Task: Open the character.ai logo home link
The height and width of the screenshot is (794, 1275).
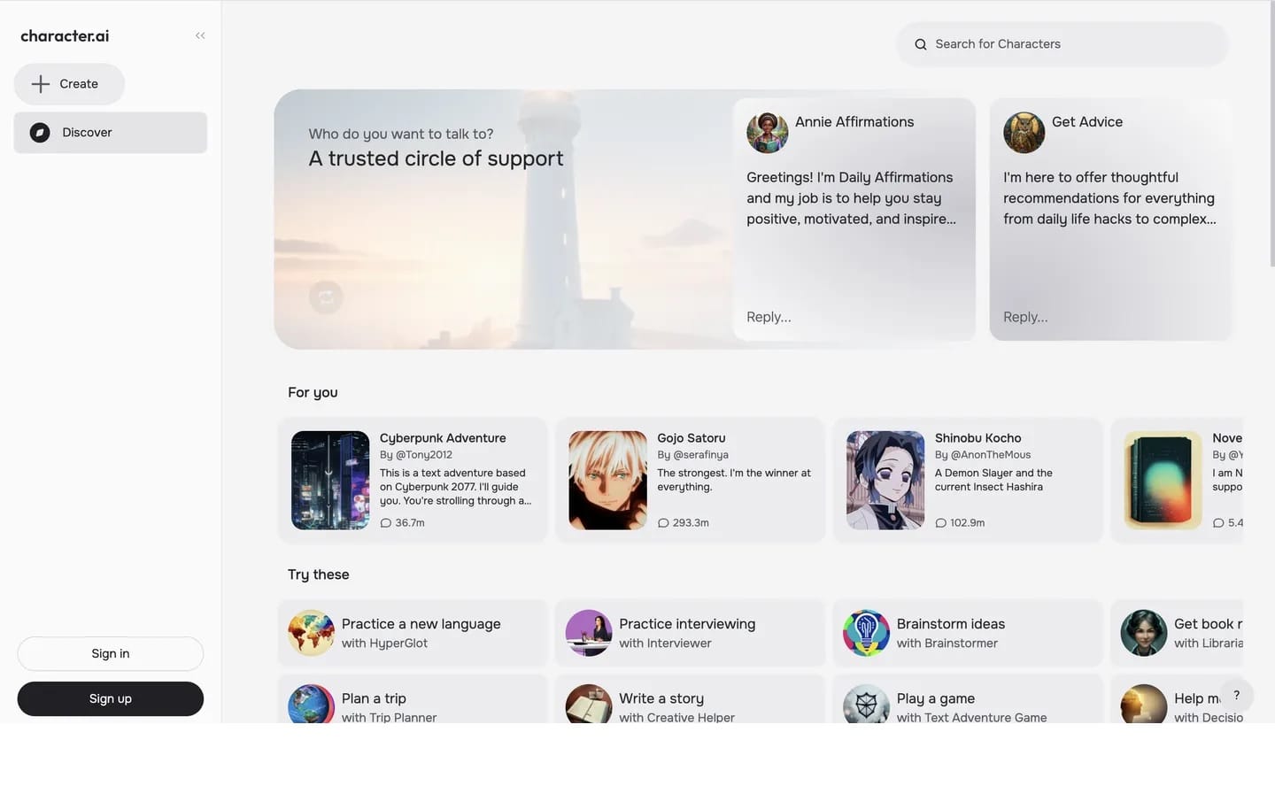Action: (65, 36)
